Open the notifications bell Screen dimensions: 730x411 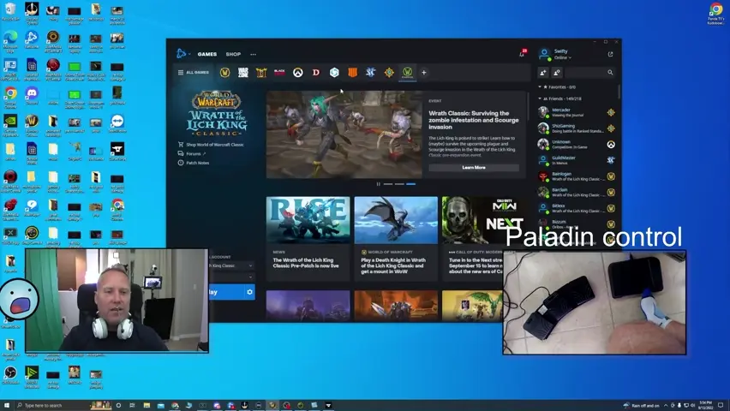(x=522, y=54)
